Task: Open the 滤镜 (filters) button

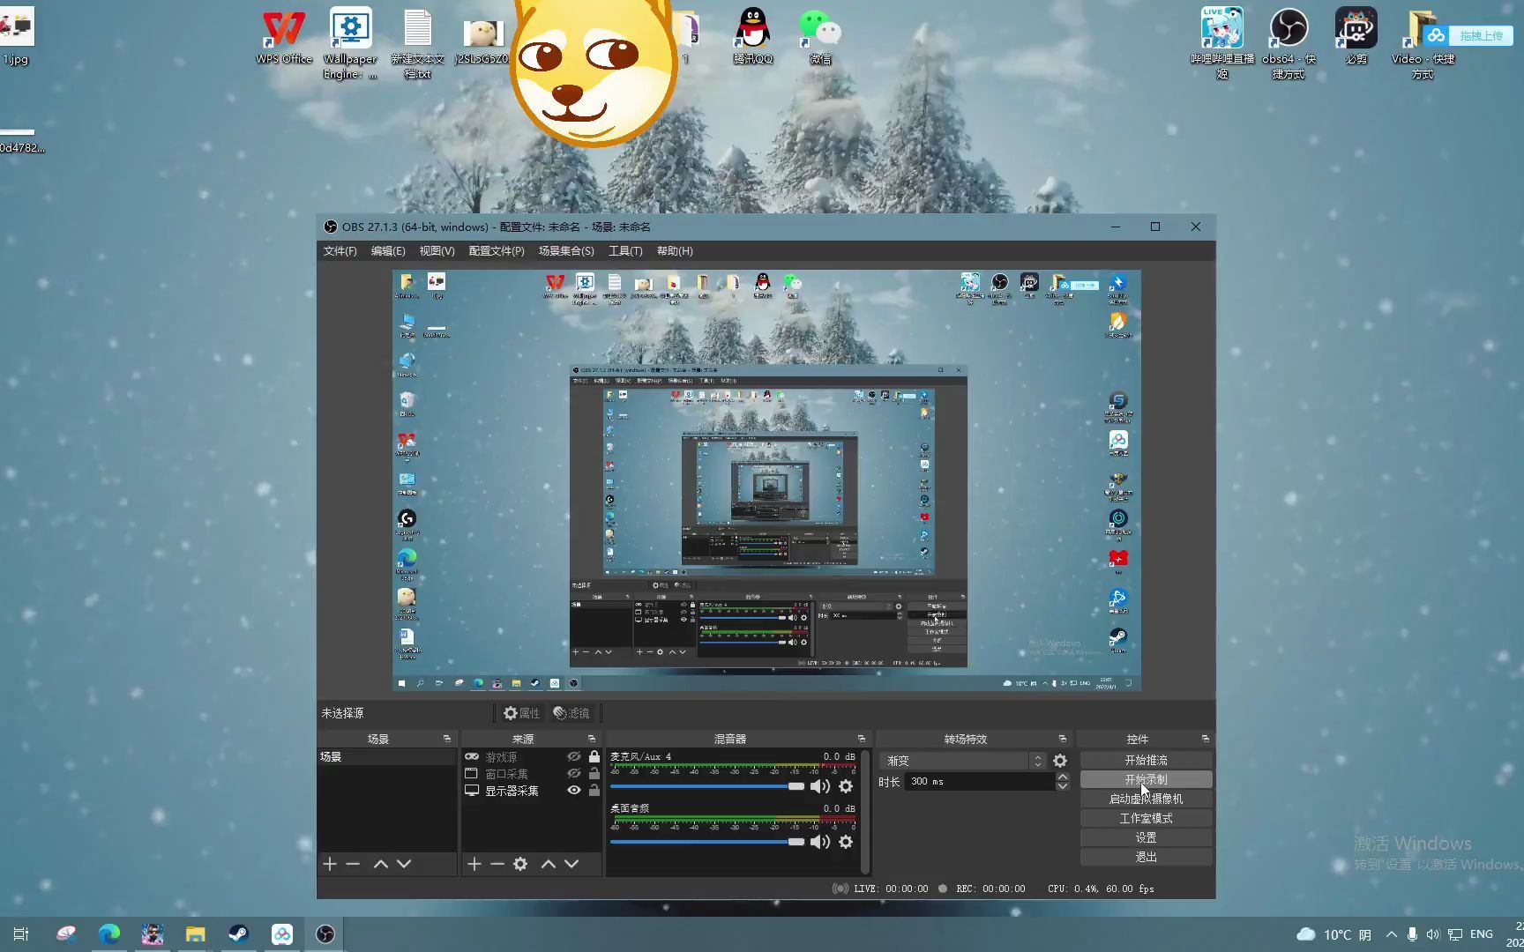Action: point(571,713)
